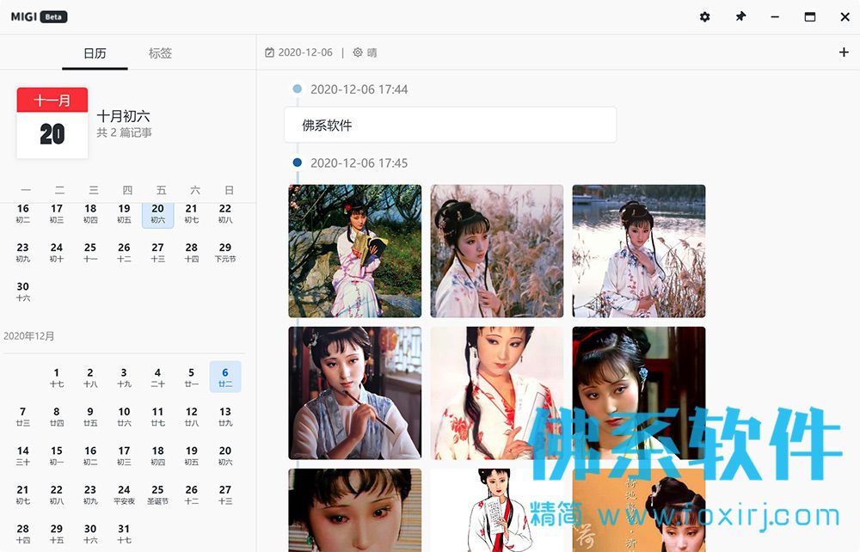Select timeline marker for 17:44 entry

(x=298, y=89)
